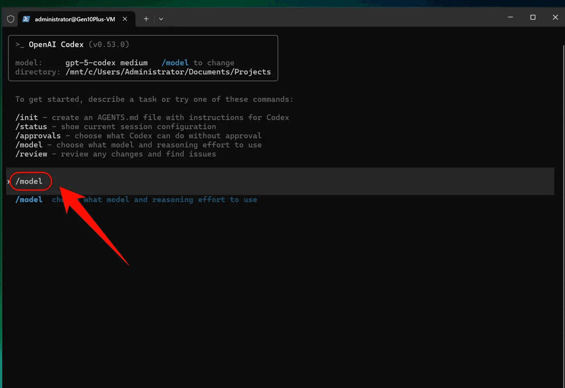Close the terminal window
This screenshot has width=565, height=388.
555,17
